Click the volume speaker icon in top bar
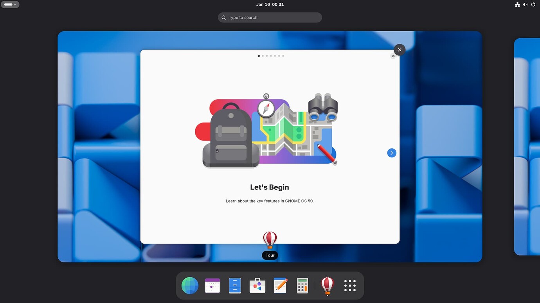This screenshot has width=540, height=303. point(525,5)
